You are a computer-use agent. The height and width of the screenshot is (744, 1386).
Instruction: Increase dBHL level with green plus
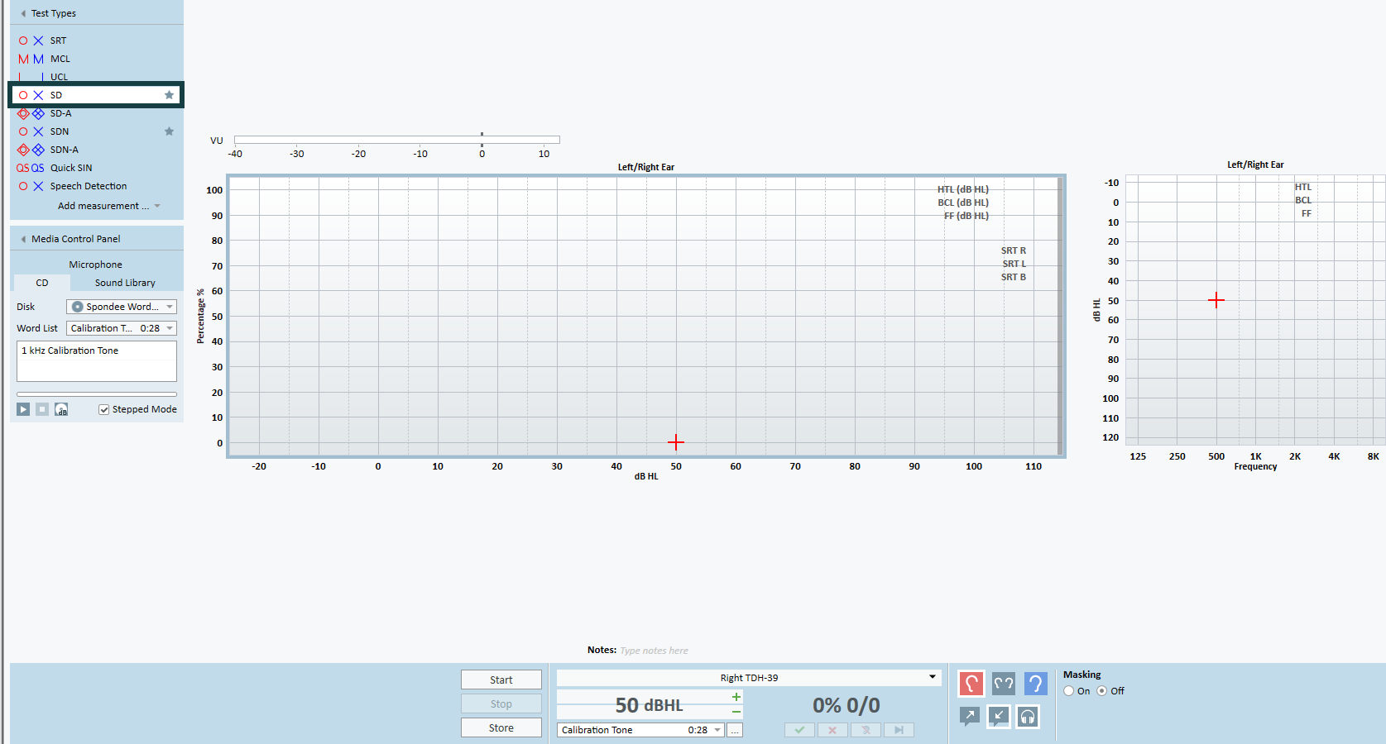(x=736, y=697)
